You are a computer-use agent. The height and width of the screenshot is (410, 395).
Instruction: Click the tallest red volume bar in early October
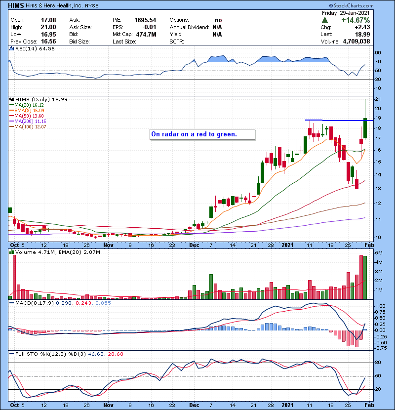pos(14,277)
